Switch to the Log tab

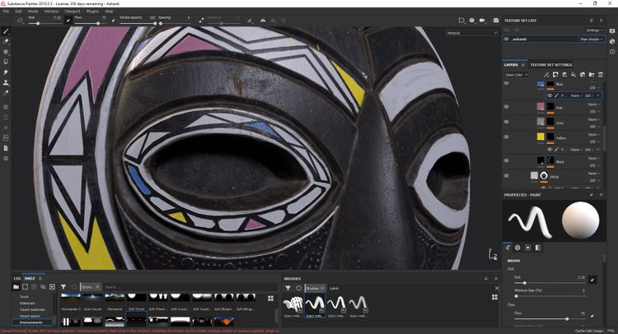pyautogui.click(x=17, y=278)
